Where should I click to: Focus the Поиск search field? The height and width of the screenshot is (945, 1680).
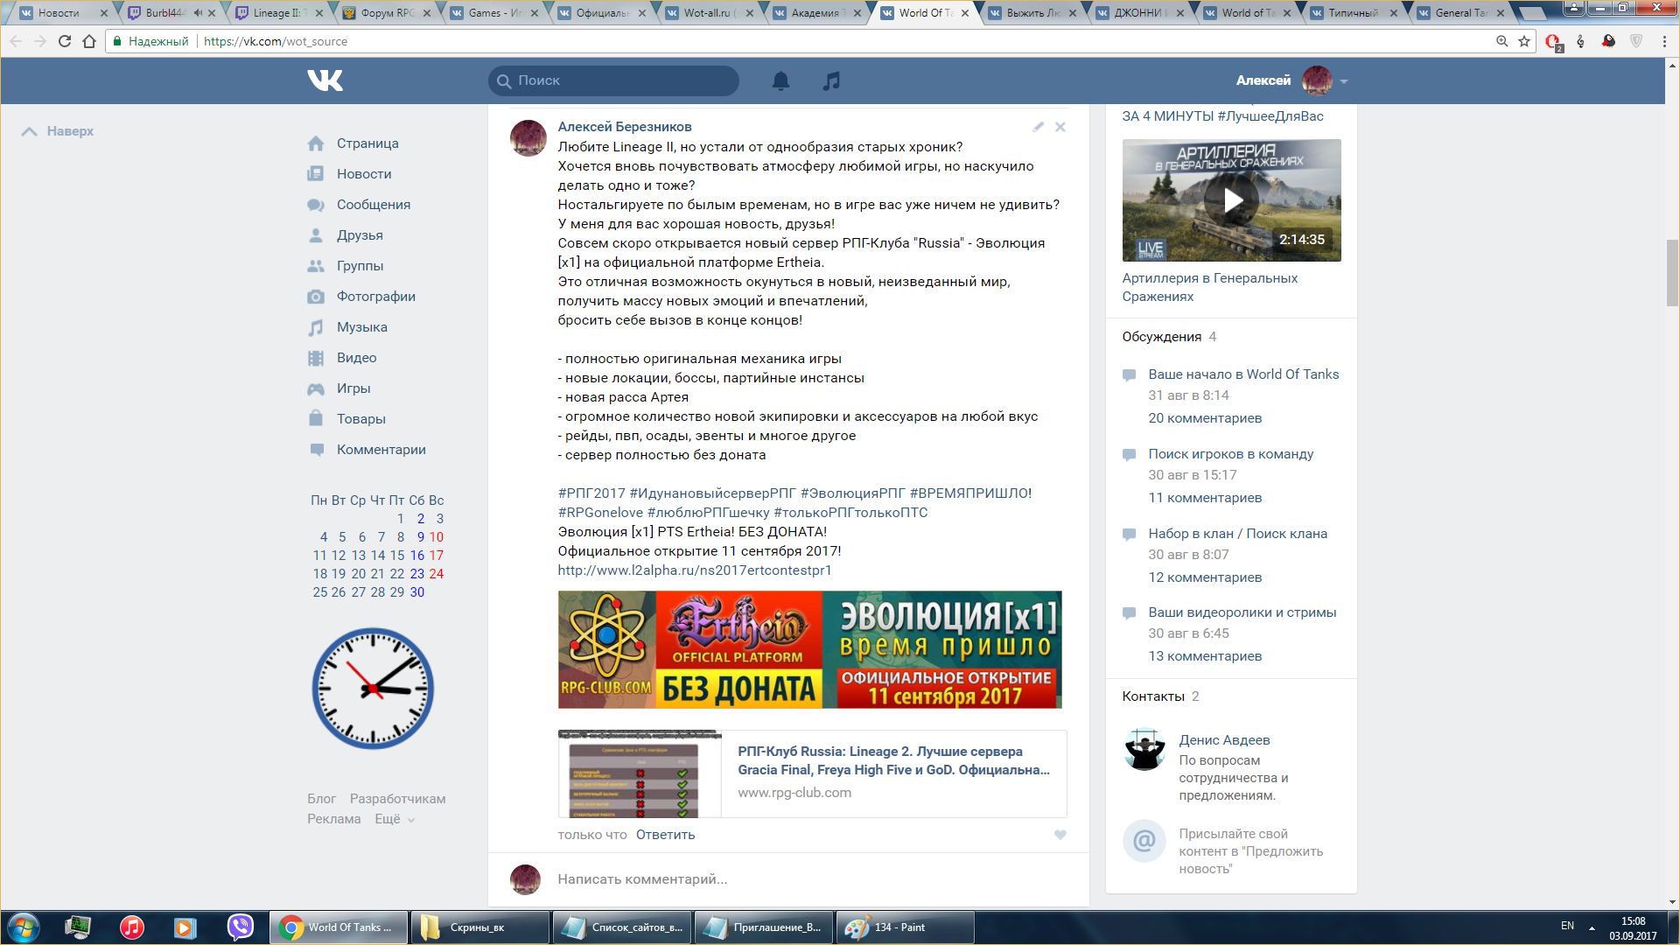pos(613,80)
